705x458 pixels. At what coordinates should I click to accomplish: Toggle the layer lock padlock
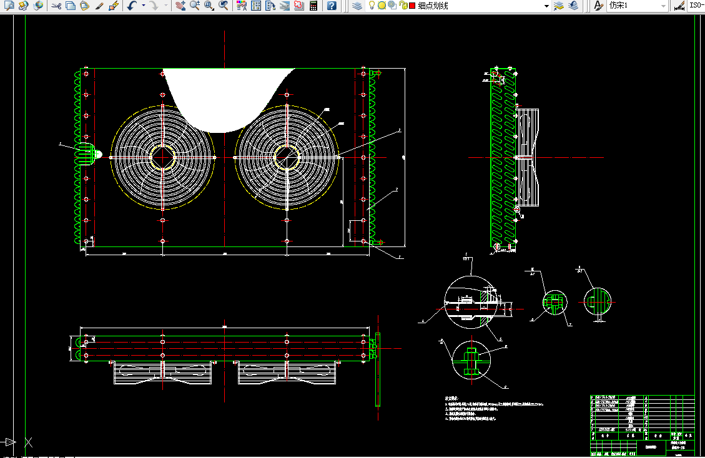tap(403, 6)
